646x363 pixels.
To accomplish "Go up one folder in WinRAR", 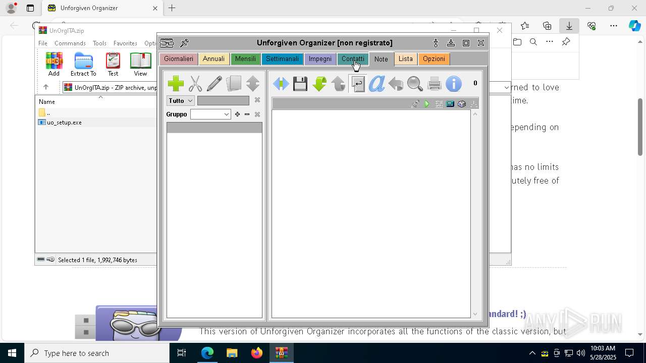I will click(x=46, y=87).
